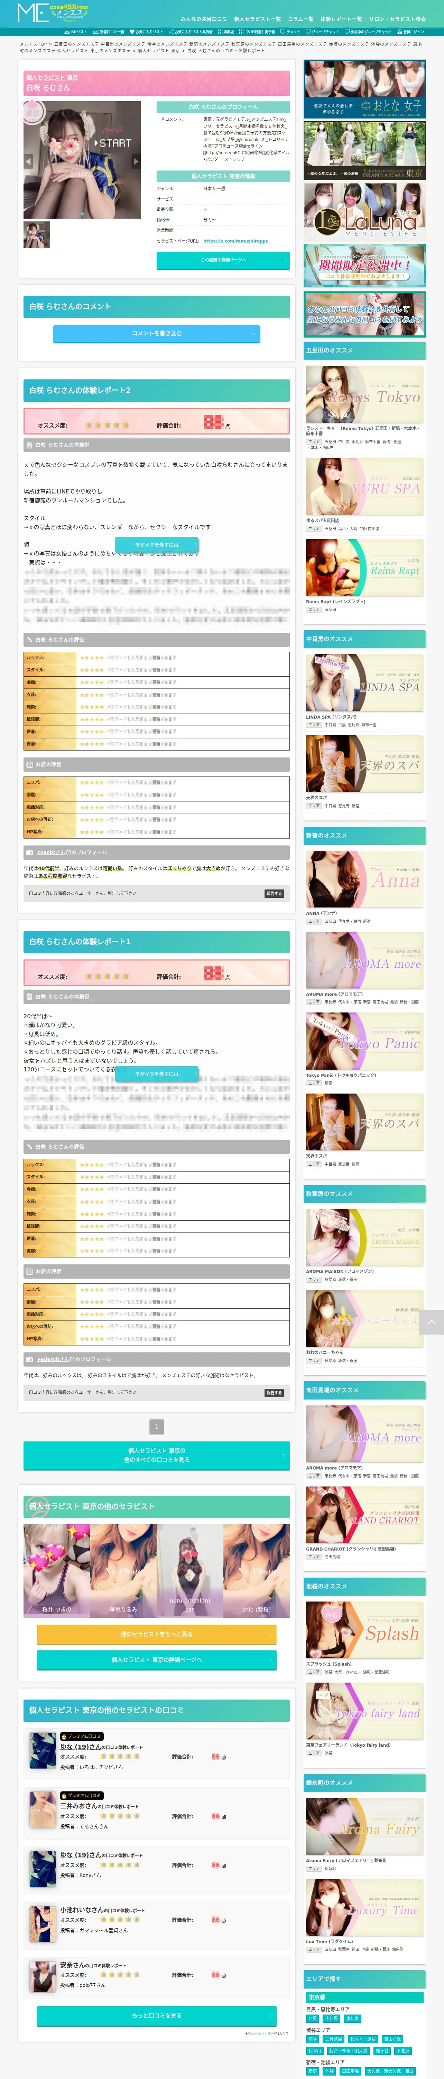Open GRAND CHARIOT salon card image
This screenshot has height=2079, width=444.
coord(364,1515)
